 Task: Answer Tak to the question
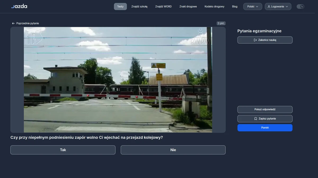coord(63,150)
